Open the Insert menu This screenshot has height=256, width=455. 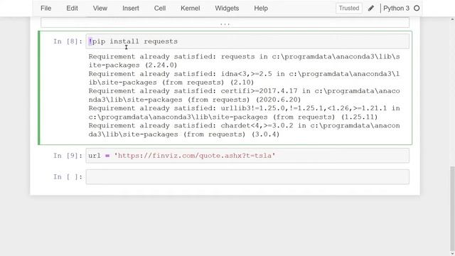tap(131, 9)
